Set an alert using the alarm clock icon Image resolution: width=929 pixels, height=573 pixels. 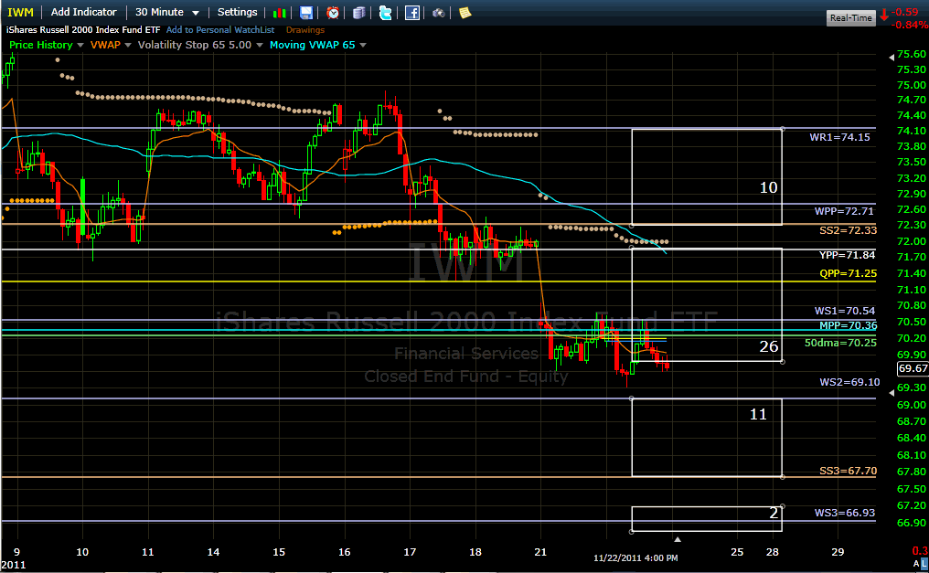[x=333, y=13]
